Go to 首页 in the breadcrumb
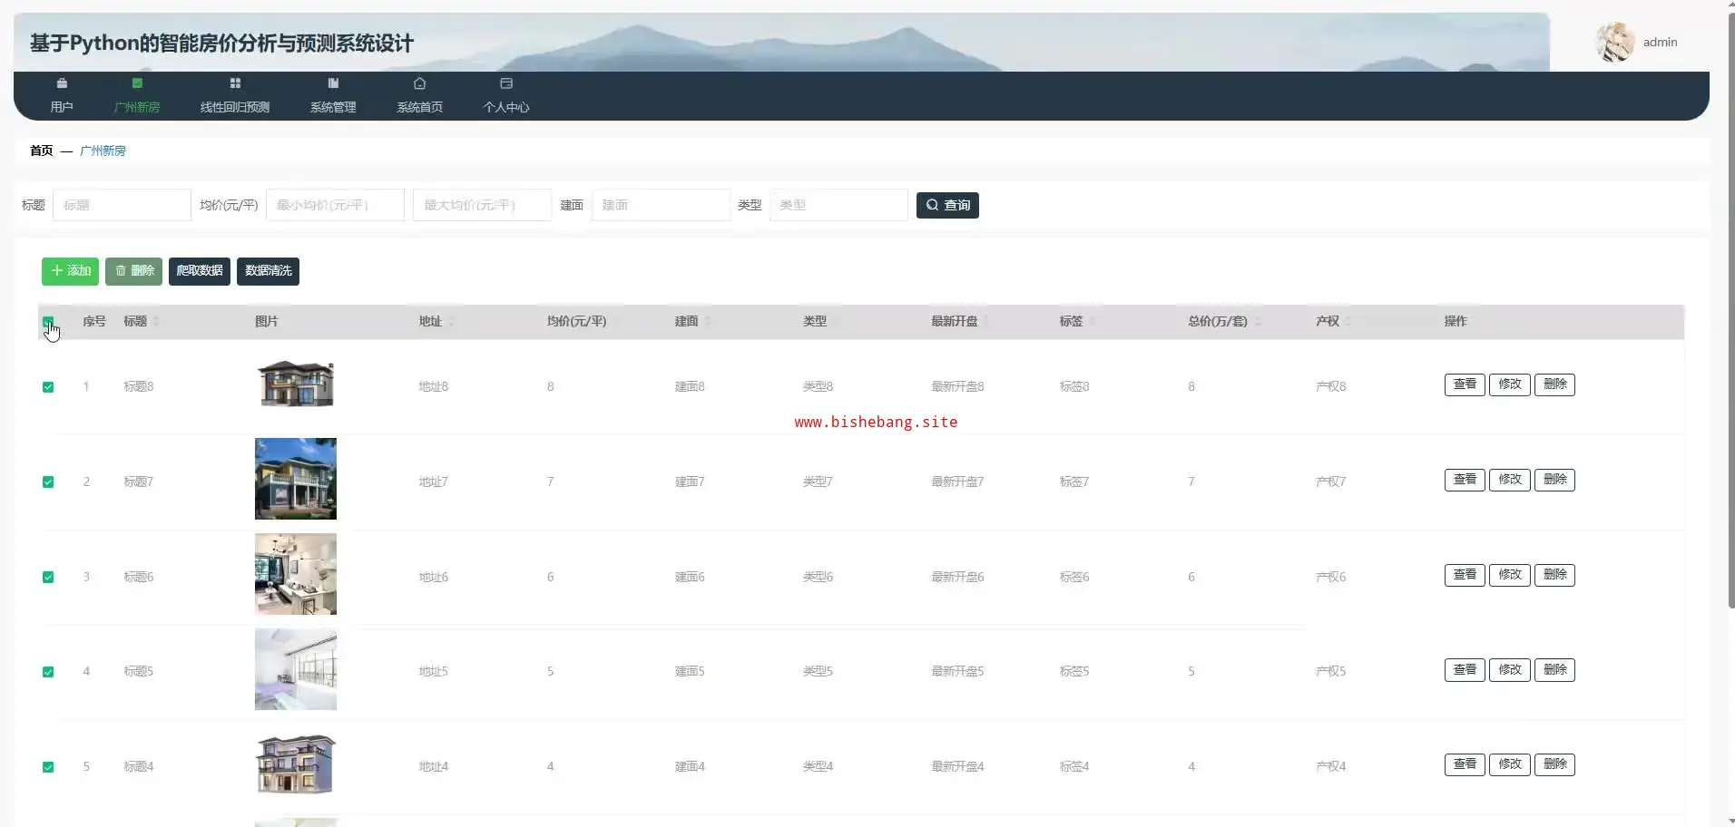The height and width of the screenshot is (827, 1735). click(42, 151)
